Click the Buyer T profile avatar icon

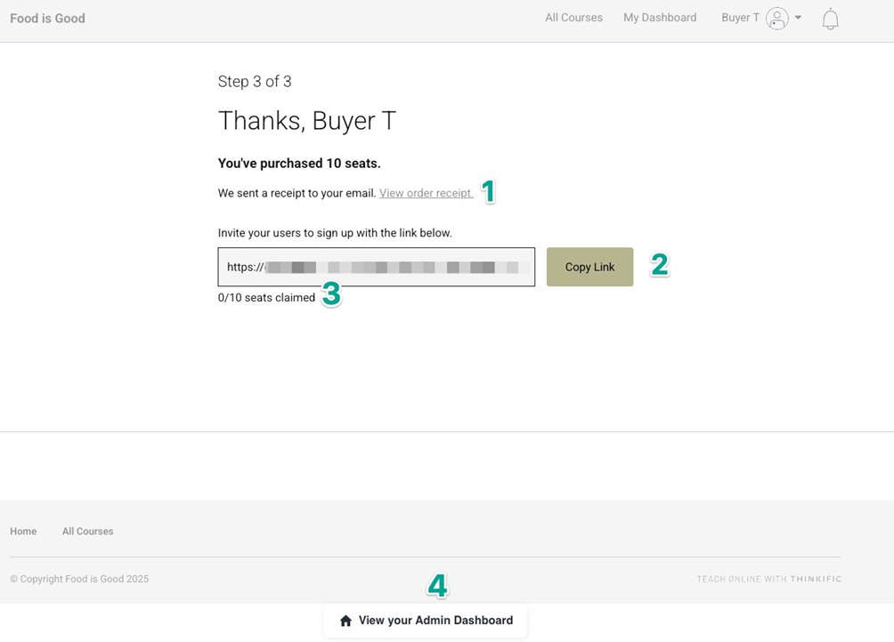777,19
